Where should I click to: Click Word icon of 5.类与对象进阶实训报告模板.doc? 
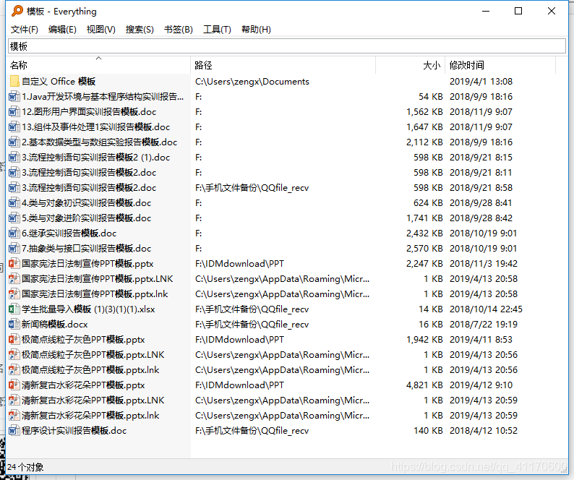(x=14, y=218)
